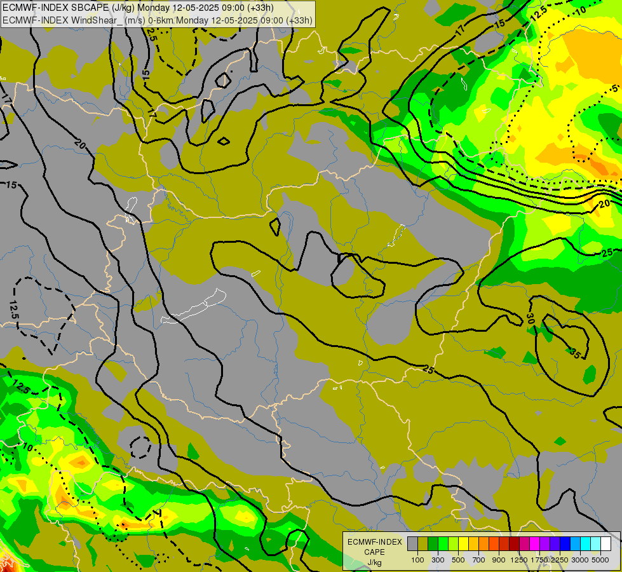Pick the bright magenta legend swatch
The width and height of the screenshot is (622, 572).
point(535,544)
